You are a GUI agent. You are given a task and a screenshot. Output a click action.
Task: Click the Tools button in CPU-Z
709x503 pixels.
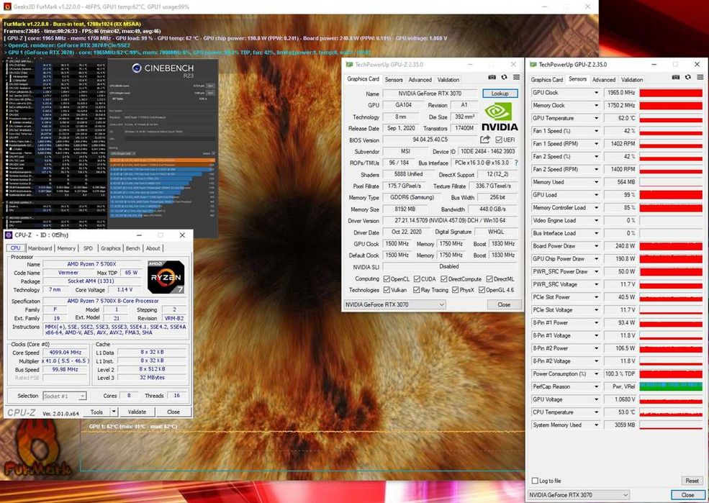click(x=96, y=412)
